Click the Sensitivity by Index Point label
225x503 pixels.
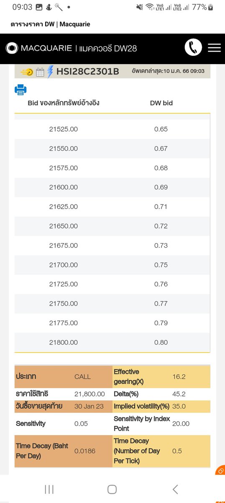pos(142,423)
